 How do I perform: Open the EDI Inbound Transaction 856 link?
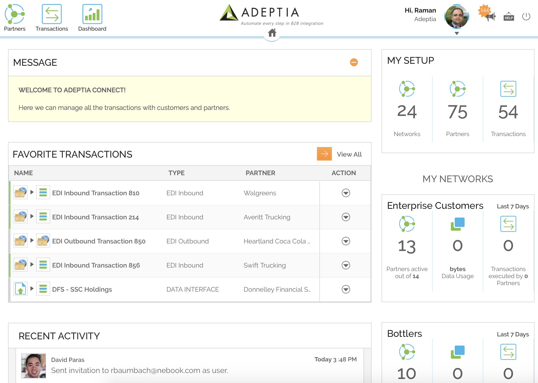click(x=96, y=265)
